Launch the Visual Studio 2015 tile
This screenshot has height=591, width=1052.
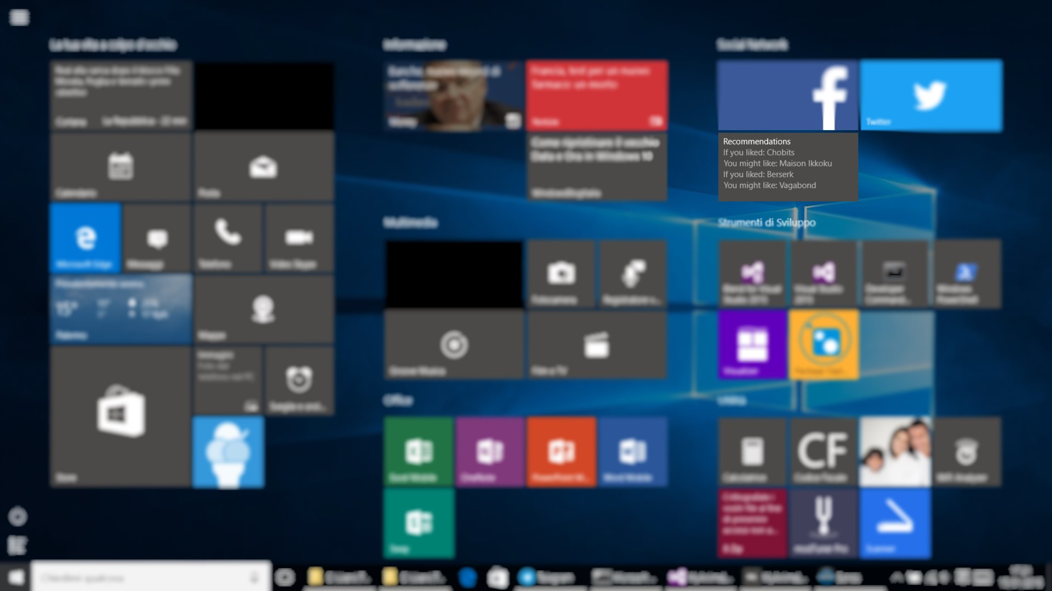click(x=824, y=274)
